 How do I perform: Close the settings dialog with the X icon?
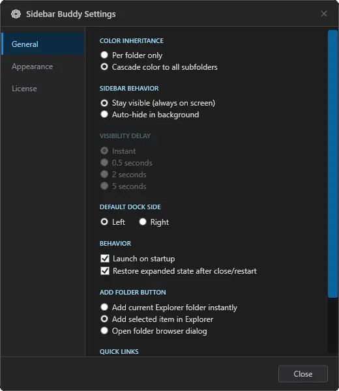[324, 14]
